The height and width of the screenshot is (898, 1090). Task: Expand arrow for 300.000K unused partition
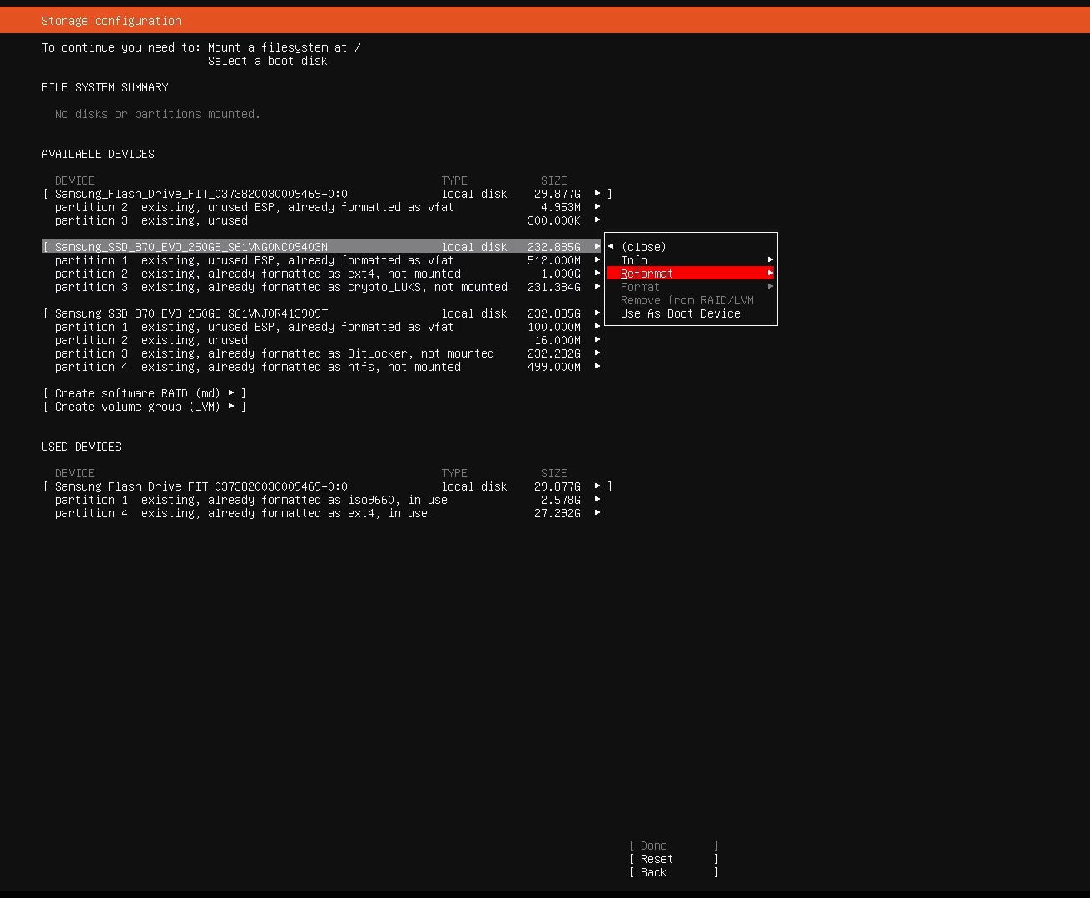[597, 220]
